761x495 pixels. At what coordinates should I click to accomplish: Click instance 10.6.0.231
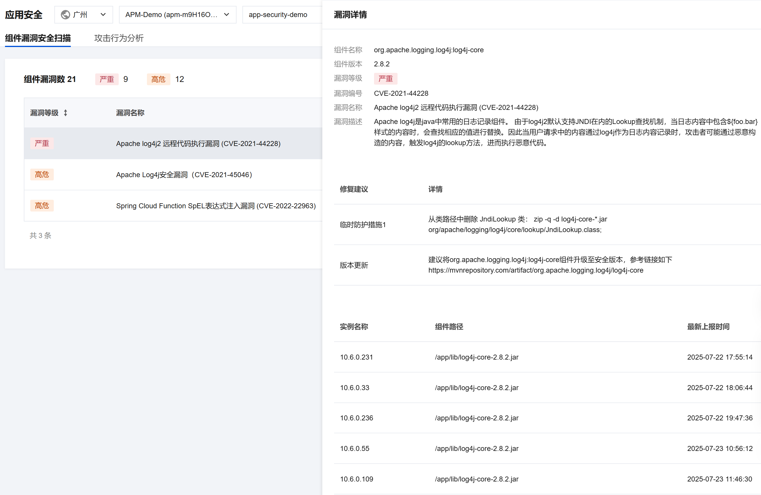(356, 357)
